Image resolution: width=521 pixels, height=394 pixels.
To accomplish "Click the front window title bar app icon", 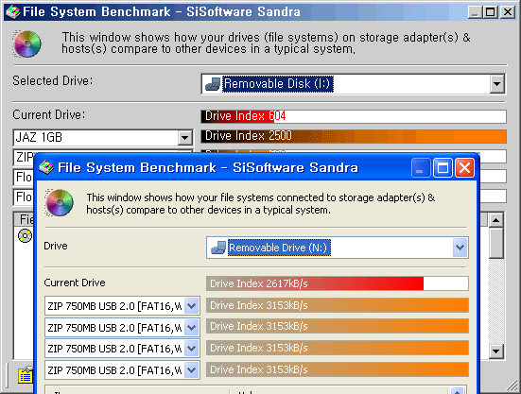I will point(46,167).
